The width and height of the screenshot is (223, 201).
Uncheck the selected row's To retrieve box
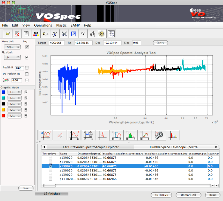50,166
